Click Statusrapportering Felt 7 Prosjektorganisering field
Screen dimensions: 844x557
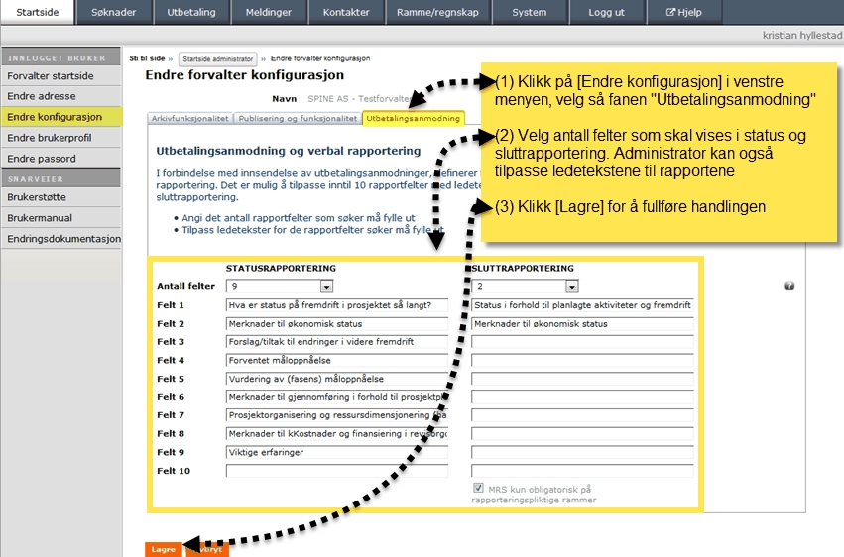(x=337, y=415)
